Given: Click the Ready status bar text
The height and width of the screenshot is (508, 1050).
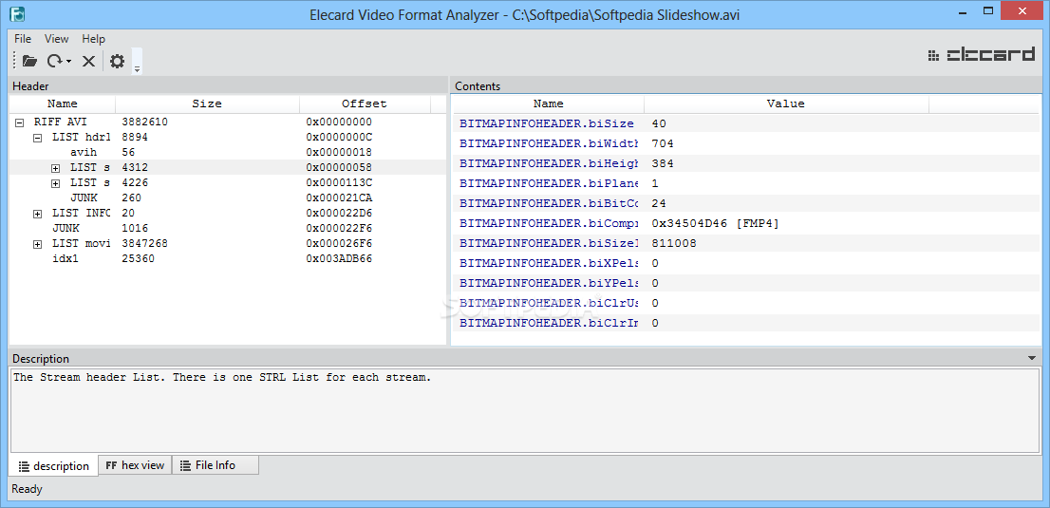Looking at the screenshot, I should tap(27, 489).
